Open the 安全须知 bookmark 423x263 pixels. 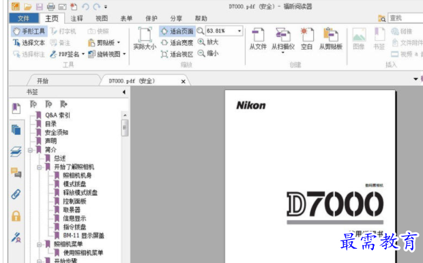pos(56,132)
